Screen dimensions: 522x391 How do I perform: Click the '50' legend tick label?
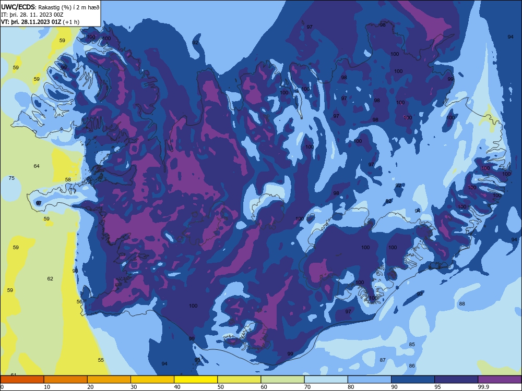(220, 387)
